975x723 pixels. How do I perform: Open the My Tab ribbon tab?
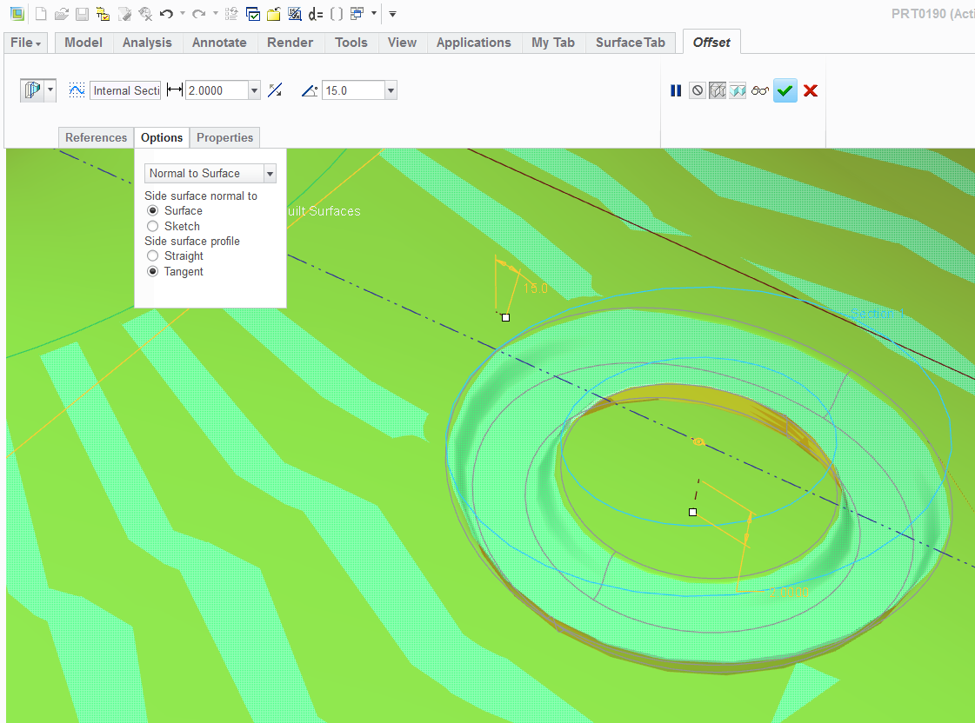[553, 43]
